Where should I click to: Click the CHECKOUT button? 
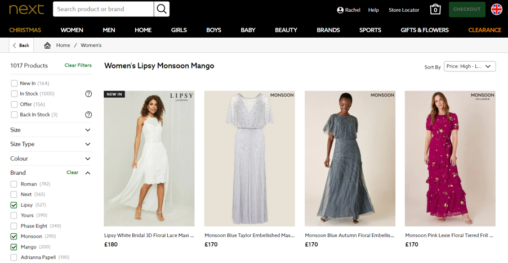[x=467, y=10]
